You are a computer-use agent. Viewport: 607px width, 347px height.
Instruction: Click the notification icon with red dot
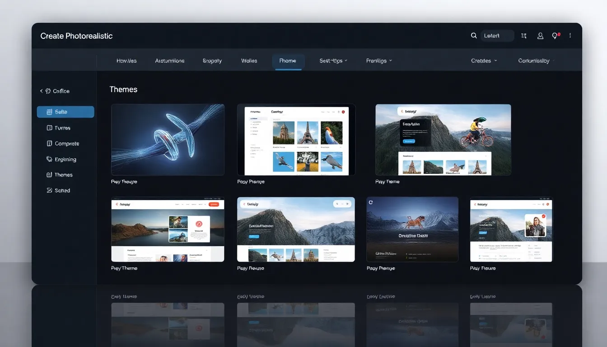pos(556,36)
